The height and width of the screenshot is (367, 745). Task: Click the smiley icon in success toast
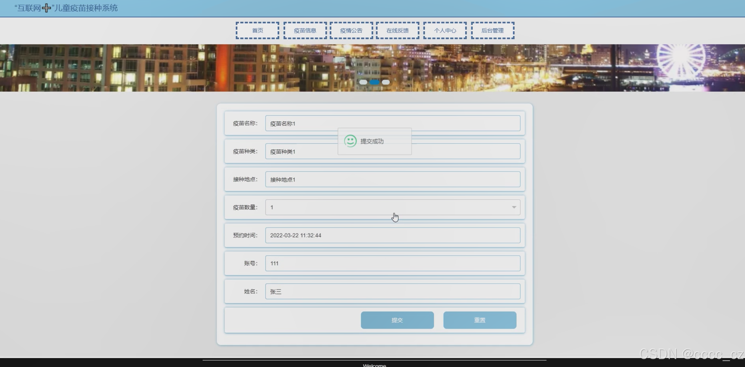click(x=350, y=141)
